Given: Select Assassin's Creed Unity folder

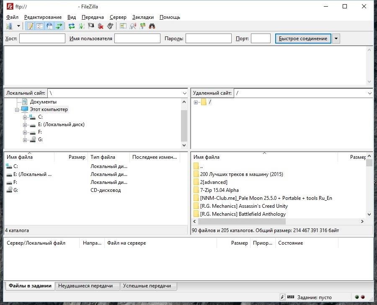Looking at the screenshot, I should (244, 206).
